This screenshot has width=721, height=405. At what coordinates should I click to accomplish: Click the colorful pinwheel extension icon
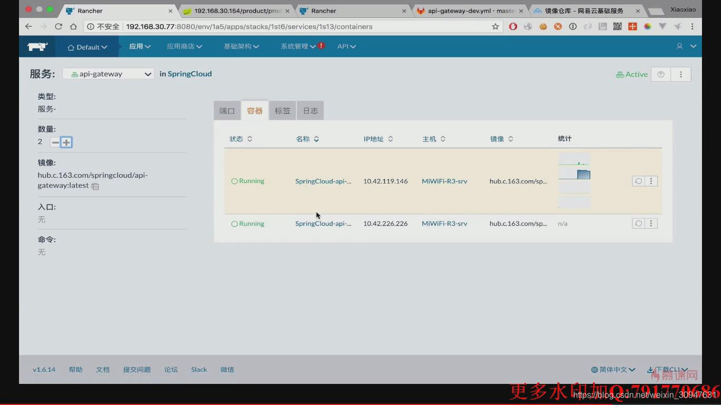click(x=647, y=26)
